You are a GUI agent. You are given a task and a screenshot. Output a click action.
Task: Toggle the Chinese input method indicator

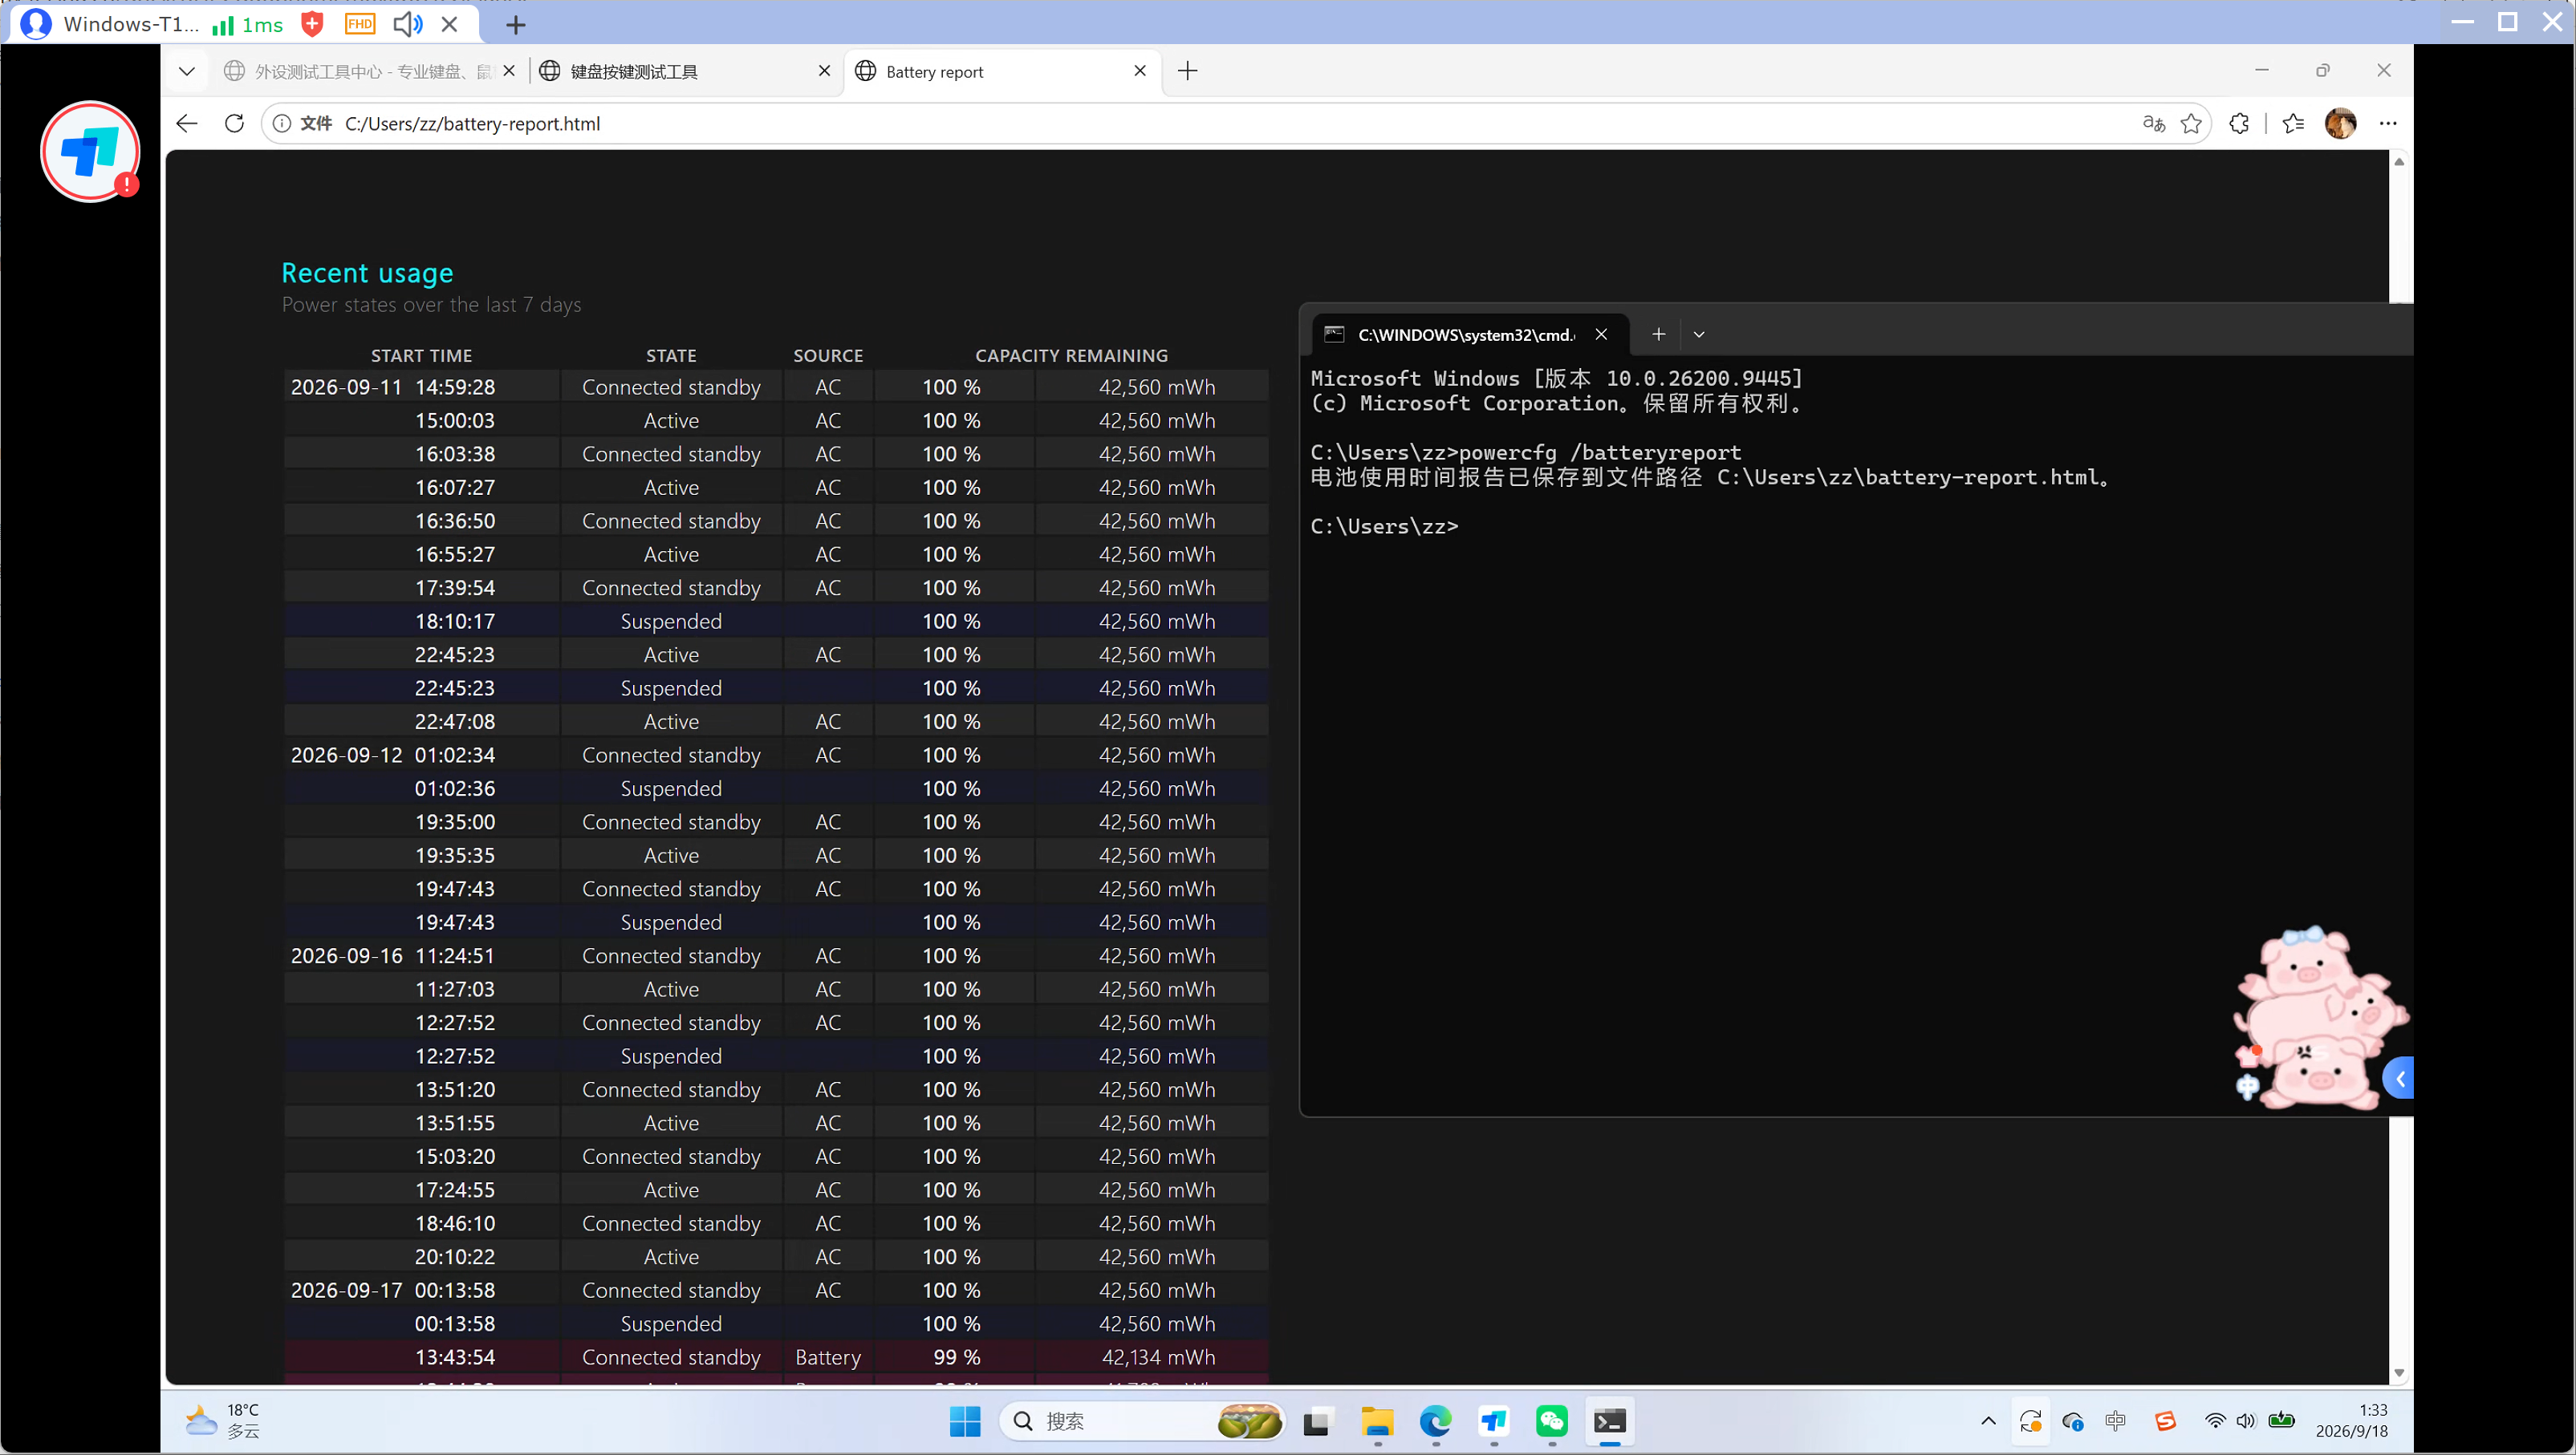[x=2115, y=1421]
